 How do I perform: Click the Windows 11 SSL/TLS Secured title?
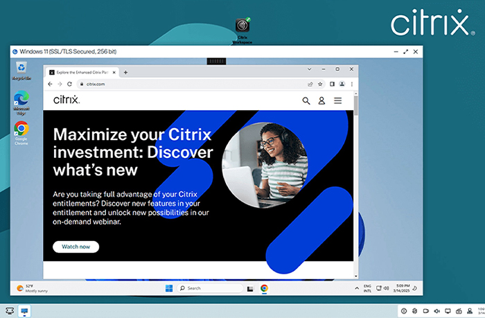(68, 52)
